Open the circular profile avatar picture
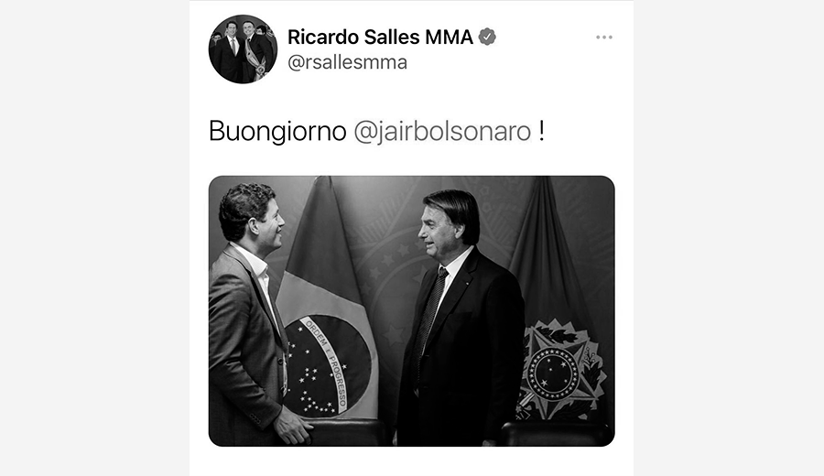This screenshot has height=476, width=824. pyautogui.click(x=243, y=49)
